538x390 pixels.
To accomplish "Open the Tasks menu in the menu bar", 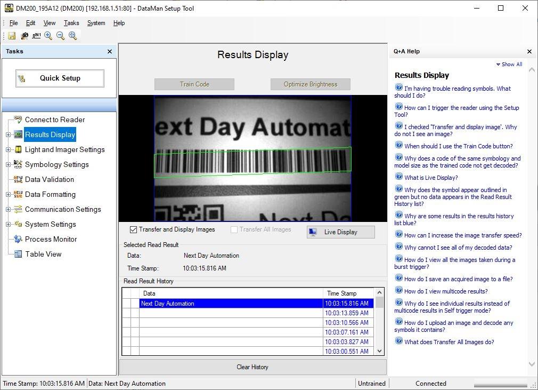I will coord(71,23).
